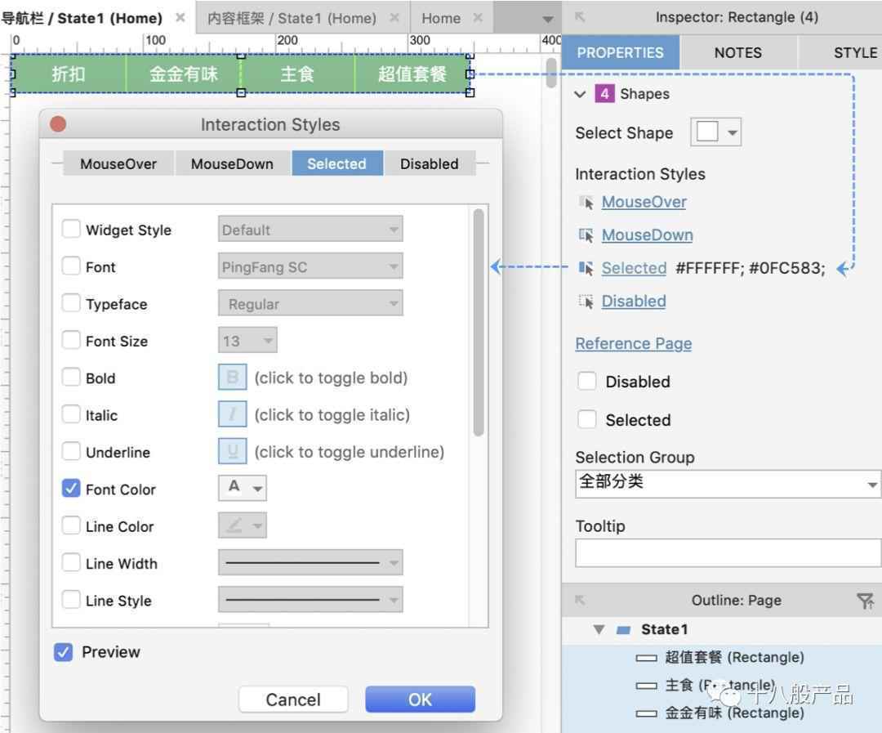
Task: Close the Interaction Styles dialog red button
Action: [x=58, y=124]
